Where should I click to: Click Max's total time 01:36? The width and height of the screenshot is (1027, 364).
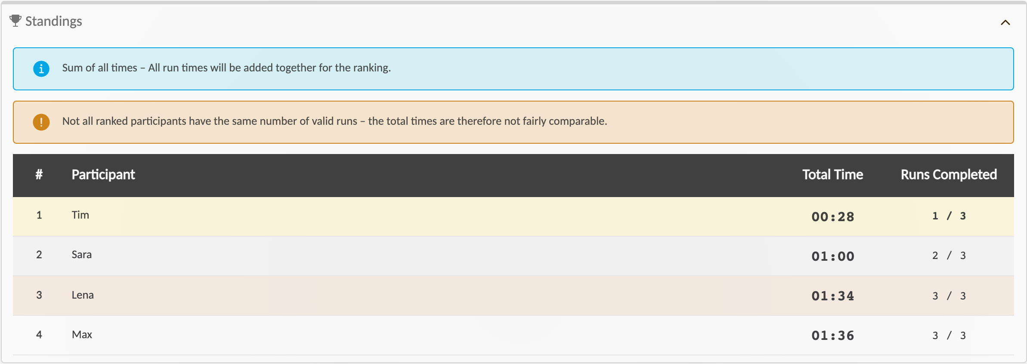click(833, 335)
